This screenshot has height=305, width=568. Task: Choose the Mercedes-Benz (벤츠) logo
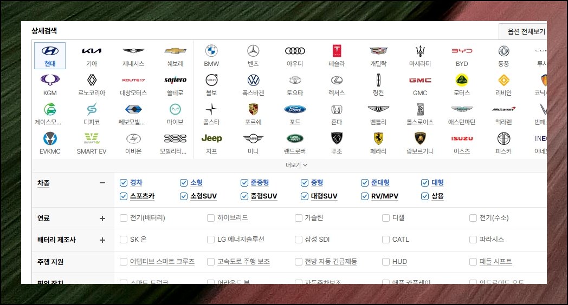click(253, 51)
